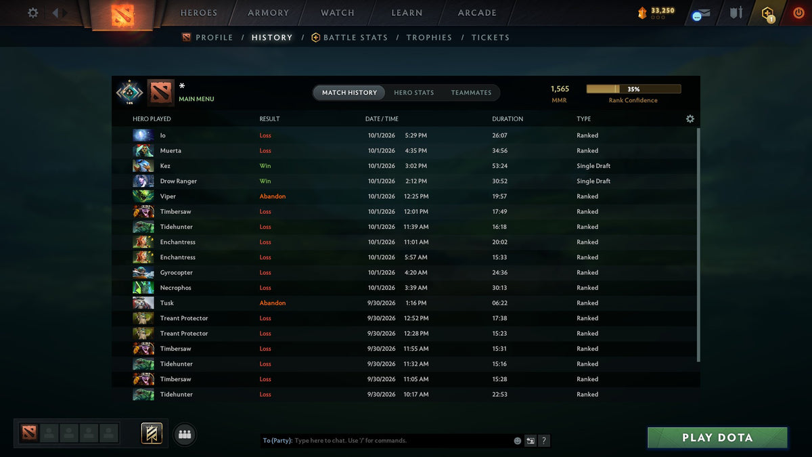Click the 1,565 MMR value

coord(560,89)
